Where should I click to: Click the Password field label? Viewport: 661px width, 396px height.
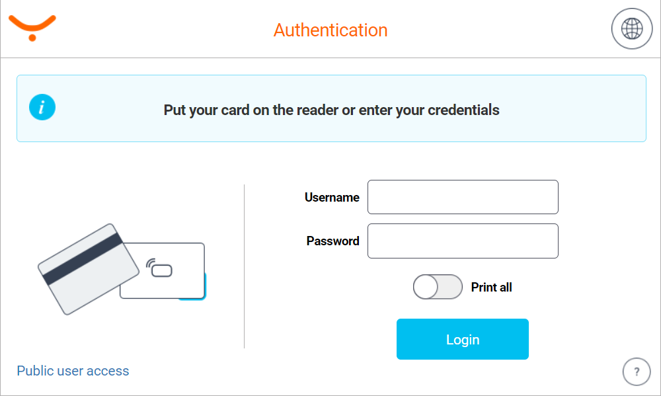332,241
